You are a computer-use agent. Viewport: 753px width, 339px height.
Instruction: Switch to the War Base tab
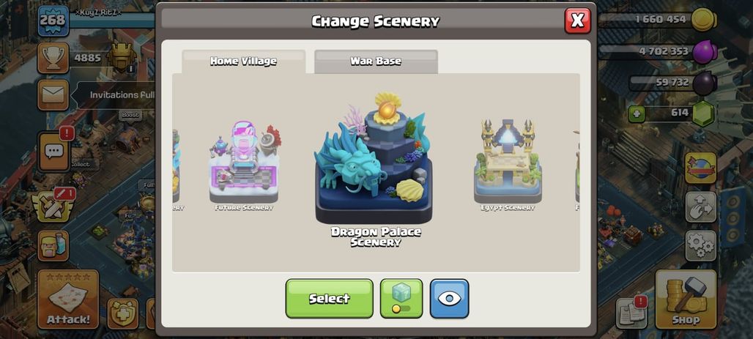pos(376,62)
